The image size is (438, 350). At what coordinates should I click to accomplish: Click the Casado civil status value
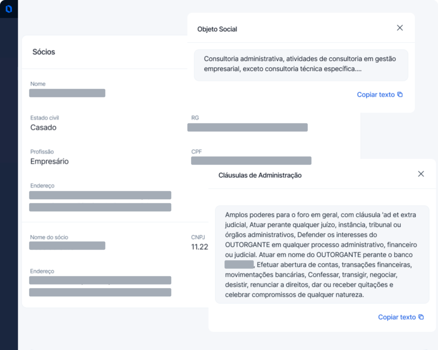pyautogui.click(x=43, y=127)
